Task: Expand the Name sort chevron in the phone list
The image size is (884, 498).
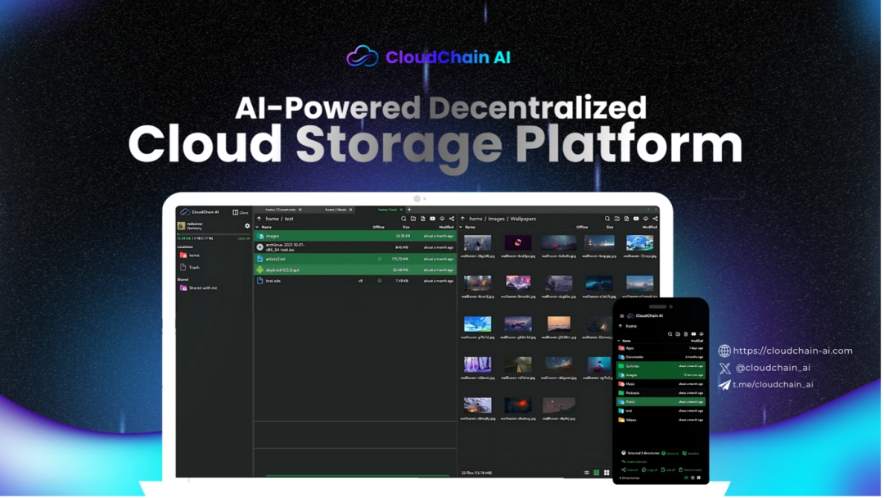Action: (620, 341)
